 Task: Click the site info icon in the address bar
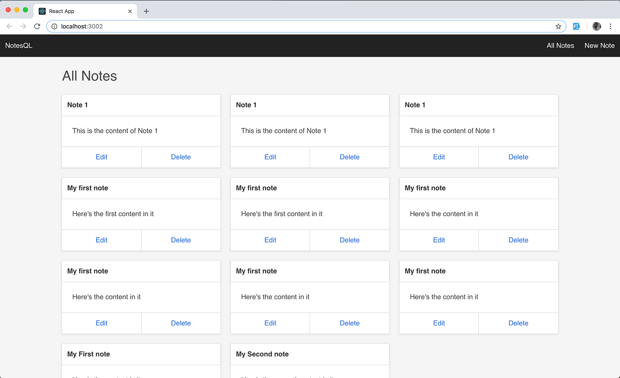click(x=54, y=26)
